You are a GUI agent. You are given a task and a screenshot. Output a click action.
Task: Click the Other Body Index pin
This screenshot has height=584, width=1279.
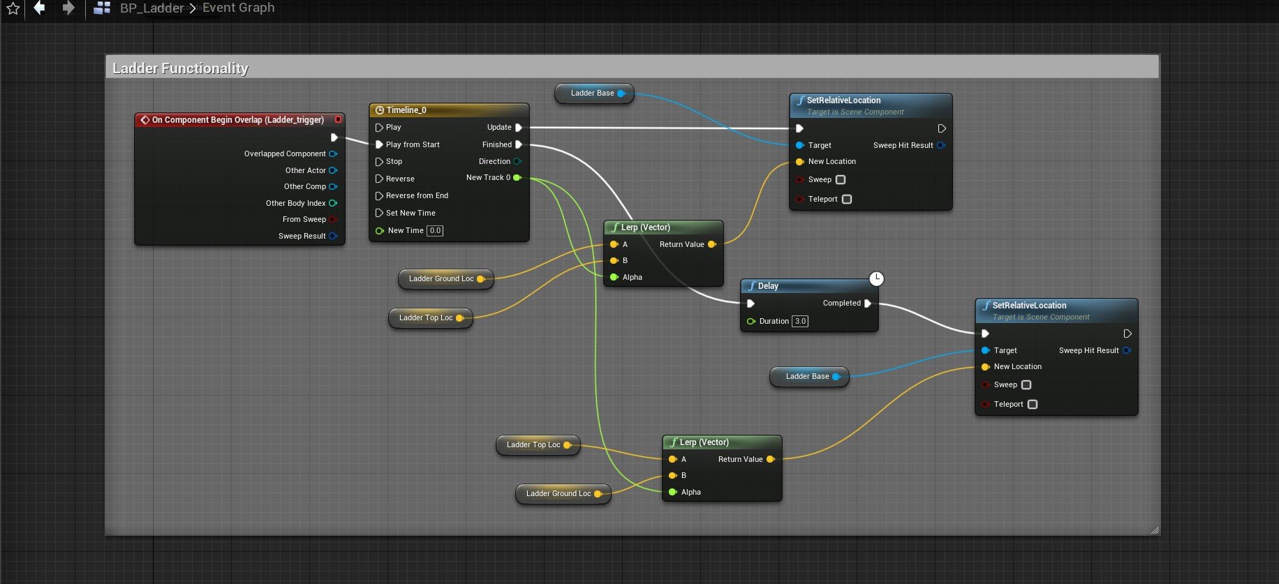click(x=333, y=203)
